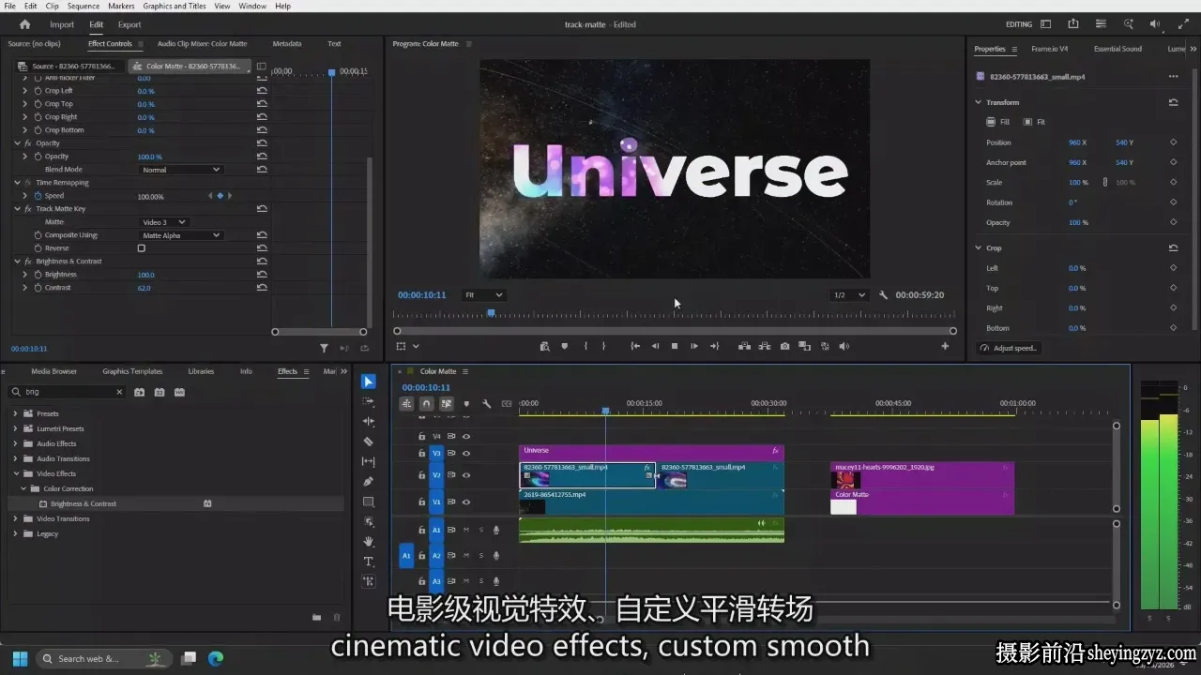1201x675 pixels.
Task: Click the Universe clip on V3
Action: tap(651, 452)
